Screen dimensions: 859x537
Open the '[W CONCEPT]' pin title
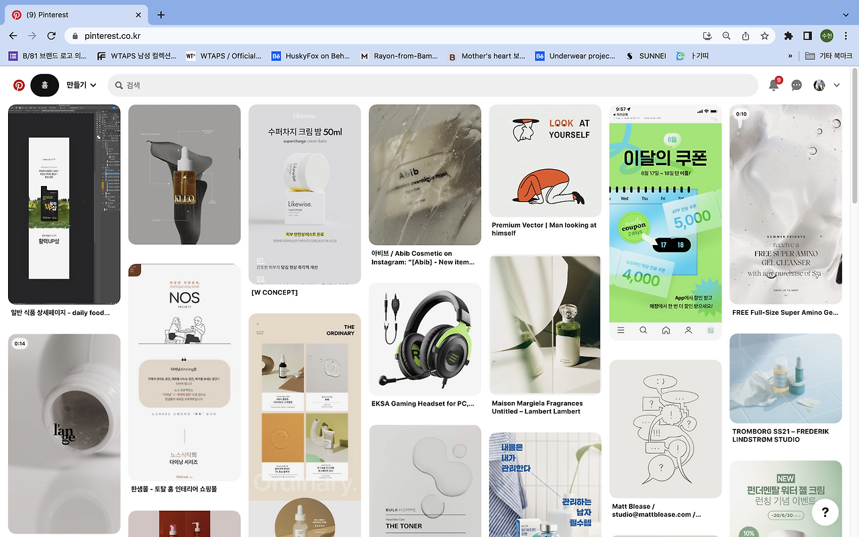click(274, 293)
